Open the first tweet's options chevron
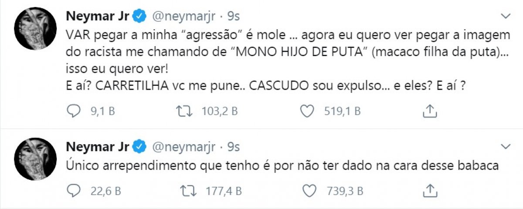The width and height of the screenshot is (523, 209). [x=506, y=16]
